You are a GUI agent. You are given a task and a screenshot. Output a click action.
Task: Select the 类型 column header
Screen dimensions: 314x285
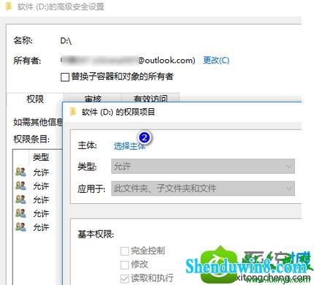(41, 157)
